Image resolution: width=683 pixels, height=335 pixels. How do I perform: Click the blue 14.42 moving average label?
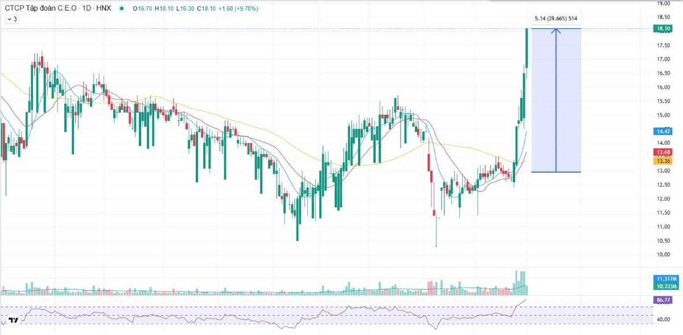click(x=662, y=130)
